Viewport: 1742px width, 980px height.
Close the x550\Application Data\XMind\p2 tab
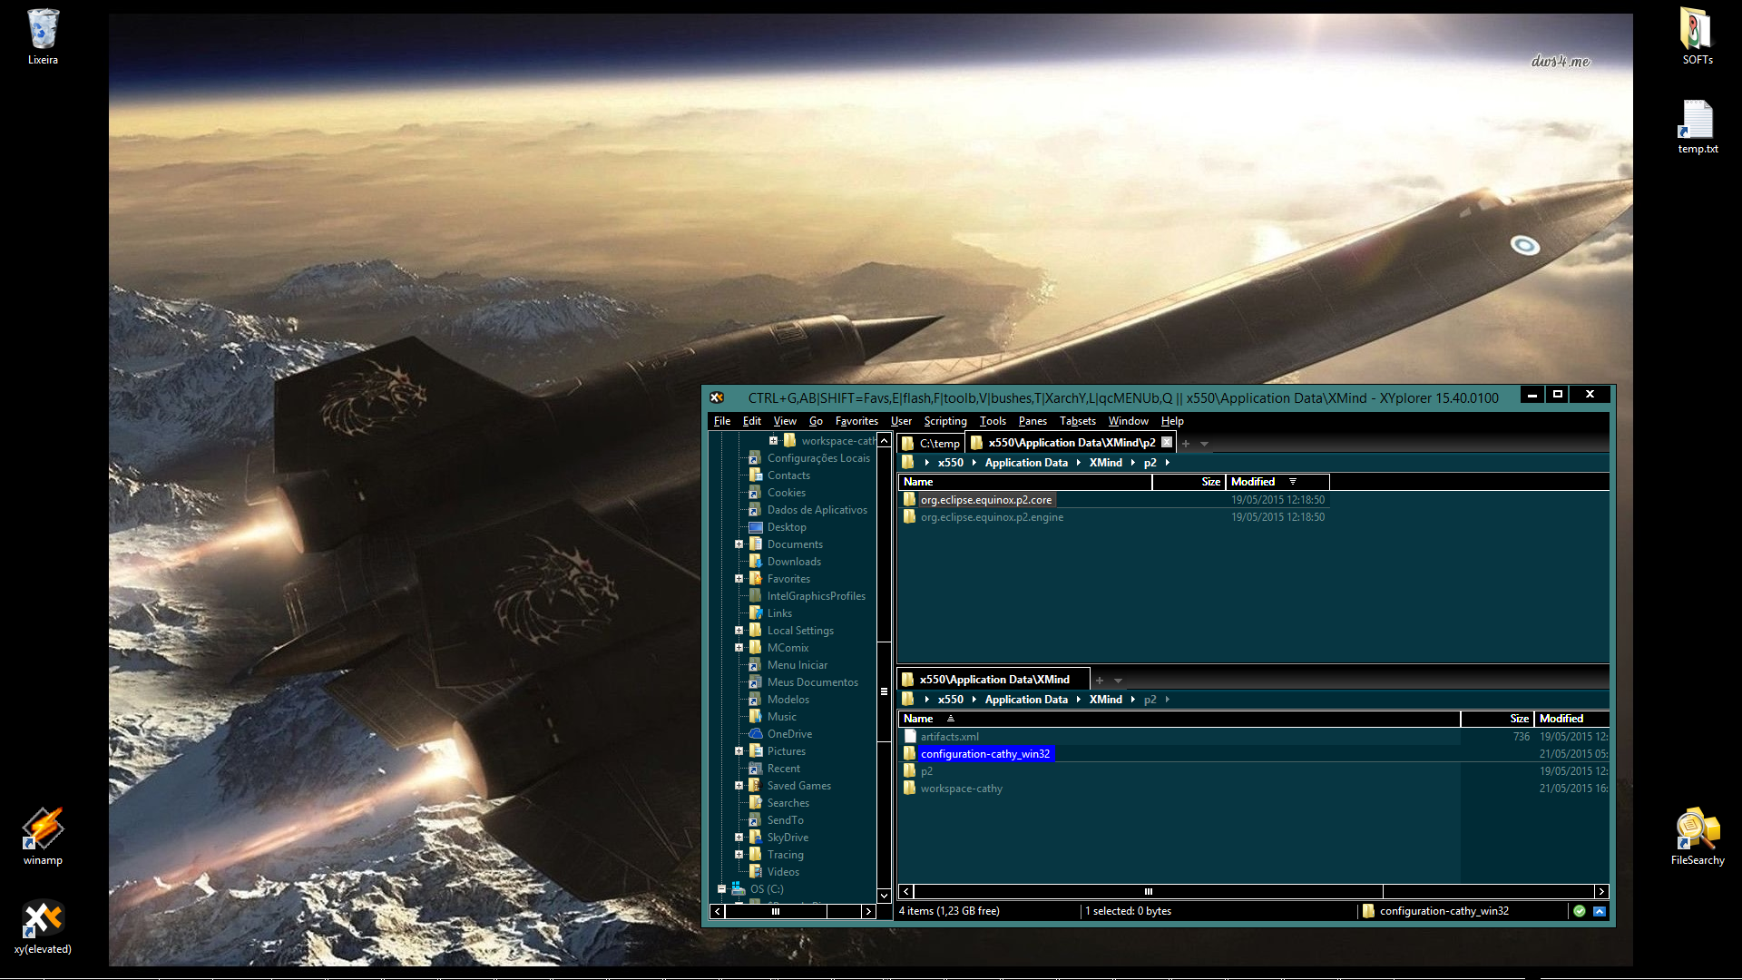(1167, 443)
